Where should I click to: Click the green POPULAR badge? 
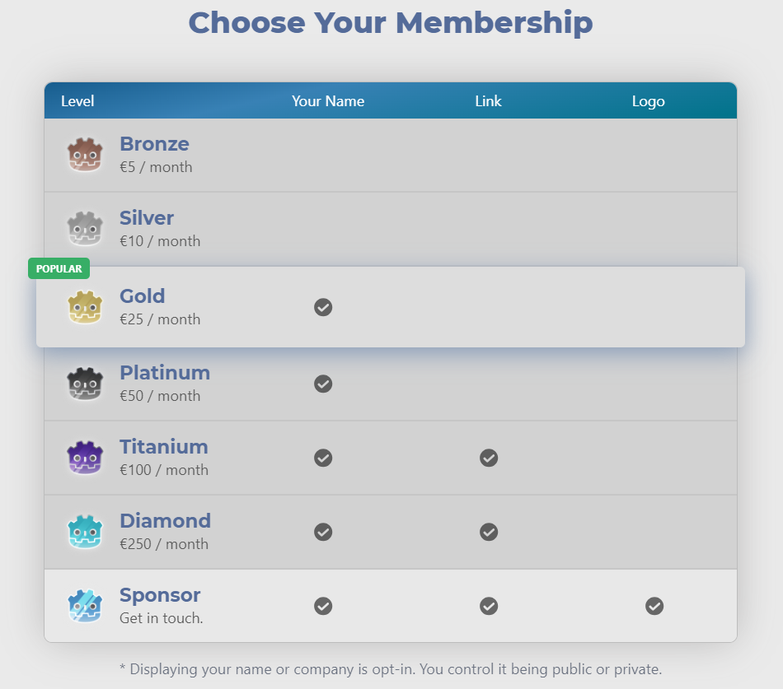pos(59,268)
